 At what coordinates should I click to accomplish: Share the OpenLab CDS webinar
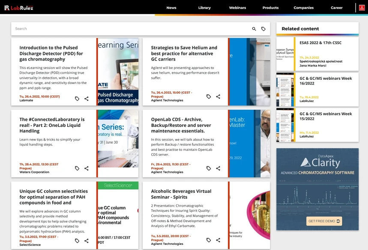click(218, 168)
